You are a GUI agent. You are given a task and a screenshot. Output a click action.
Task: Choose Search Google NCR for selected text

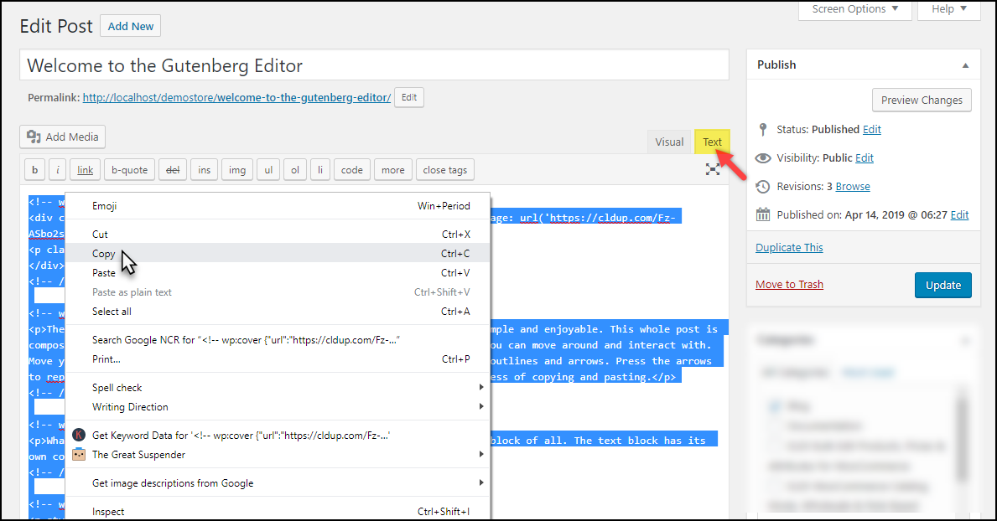click(278, 340)
